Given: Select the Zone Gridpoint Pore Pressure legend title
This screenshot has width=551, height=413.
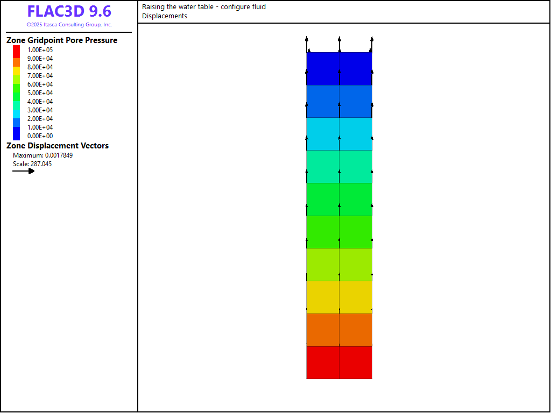Looking at the screenshot, I should (x=62, y=40).
